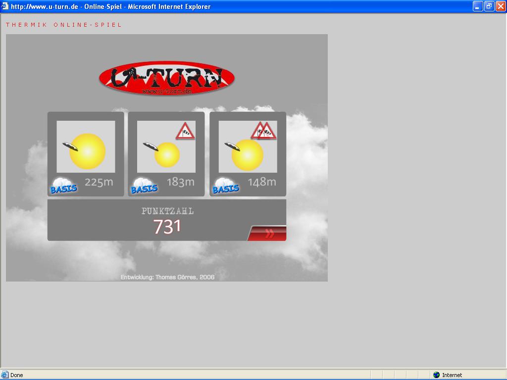
Task: Click the Entwicklung: Thomas Görres credit text
Action: [x=167, y=277]
